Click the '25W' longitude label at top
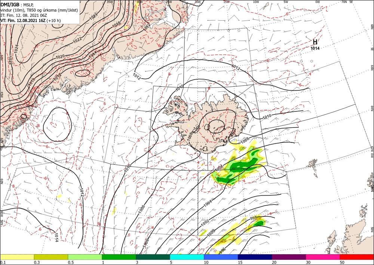 tap(169, 2)
